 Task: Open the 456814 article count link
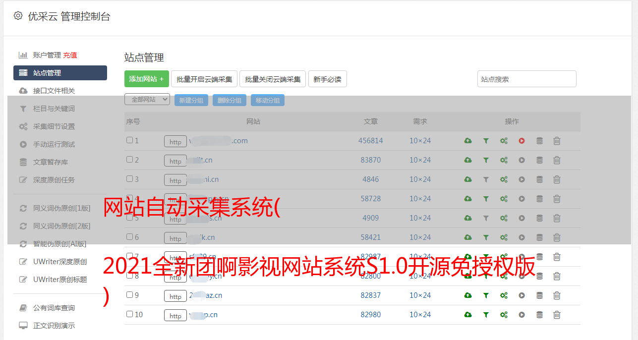pos(371,141)
